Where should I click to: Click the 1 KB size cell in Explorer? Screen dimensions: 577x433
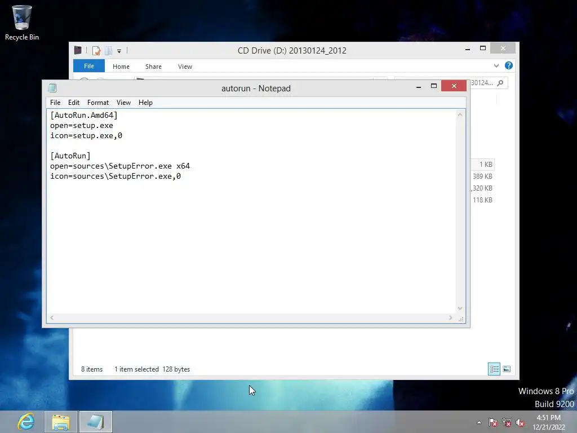(x=485, y=165)
